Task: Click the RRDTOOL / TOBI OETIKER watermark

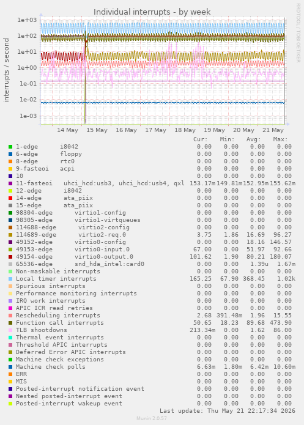Action: (298, 33)
